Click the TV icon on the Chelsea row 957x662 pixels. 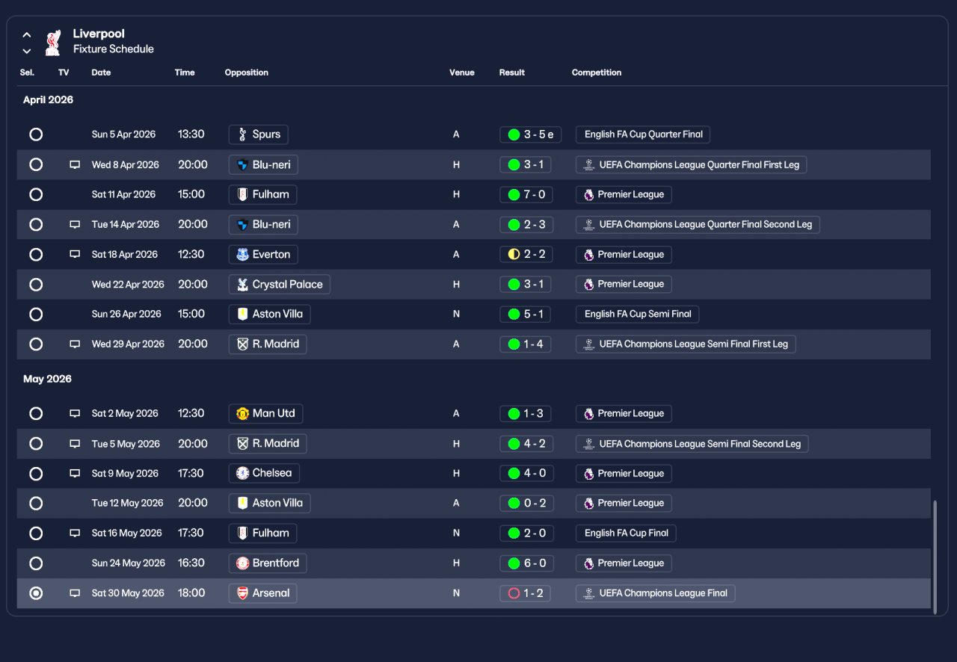(75, 473)
